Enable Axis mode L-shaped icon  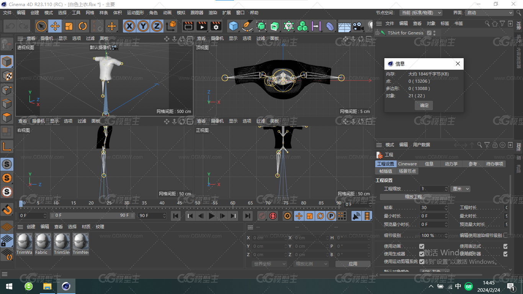click(x=7, y=147)
